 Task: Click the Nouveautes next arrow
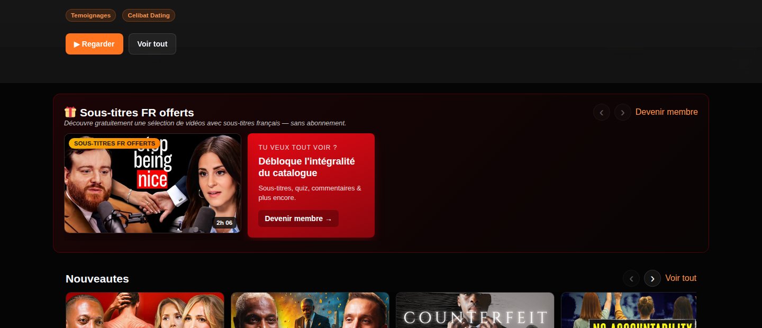pos(652,278)
